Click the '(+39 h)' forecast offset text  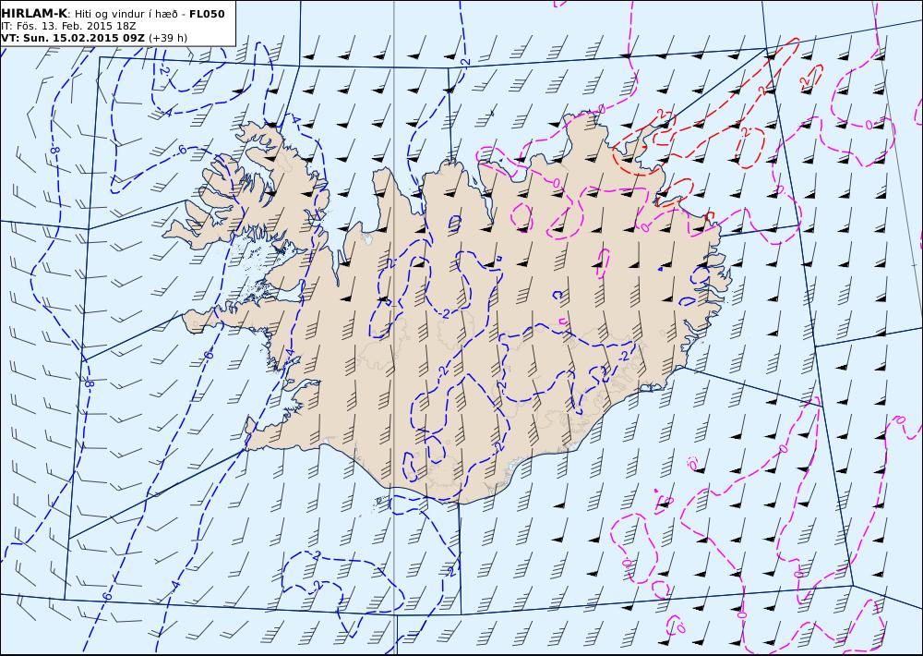click(x=168, y=38)
